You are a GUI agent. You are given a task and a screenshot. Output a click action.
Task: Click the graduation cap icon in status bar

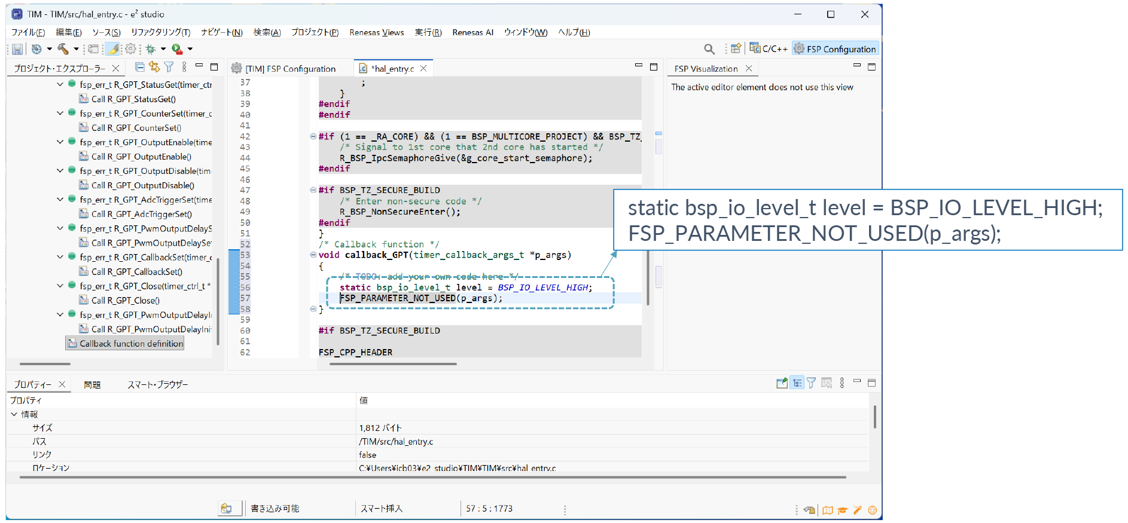[843, 510]
